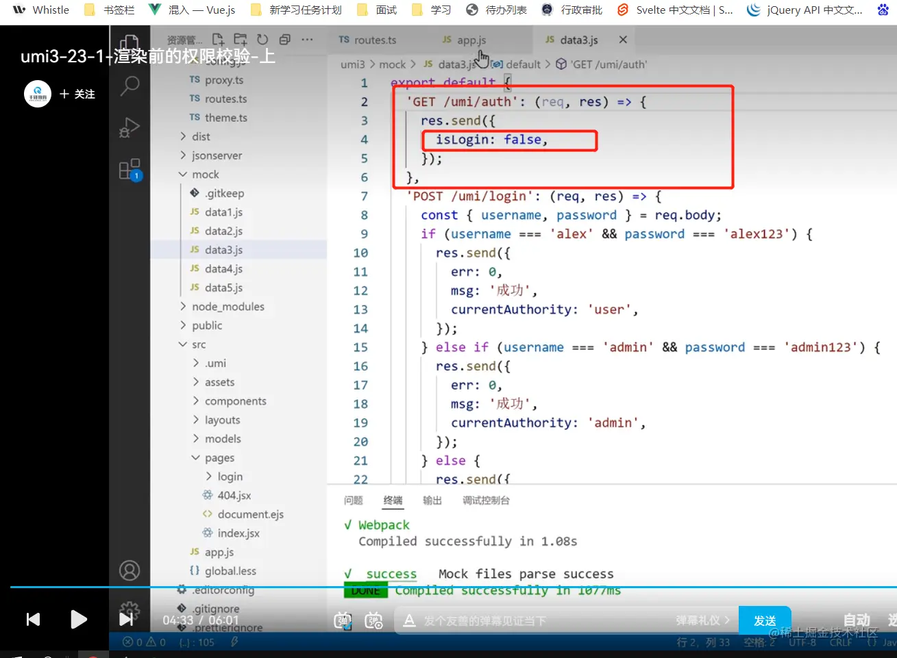Skip to the previous video
Screen dimensions: 897x658
coord(33,620)
